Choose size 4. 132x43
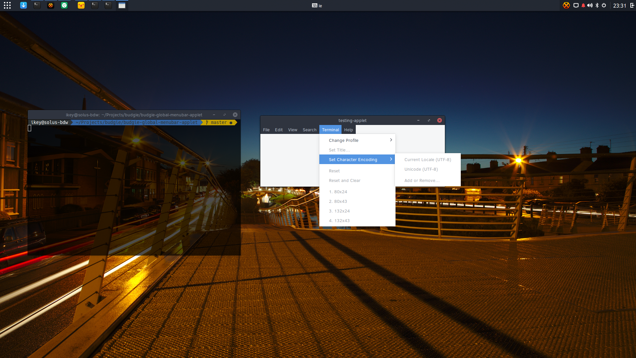Image resolution: width=636 pixels, height=358 pixels. (x=357, y=220)
